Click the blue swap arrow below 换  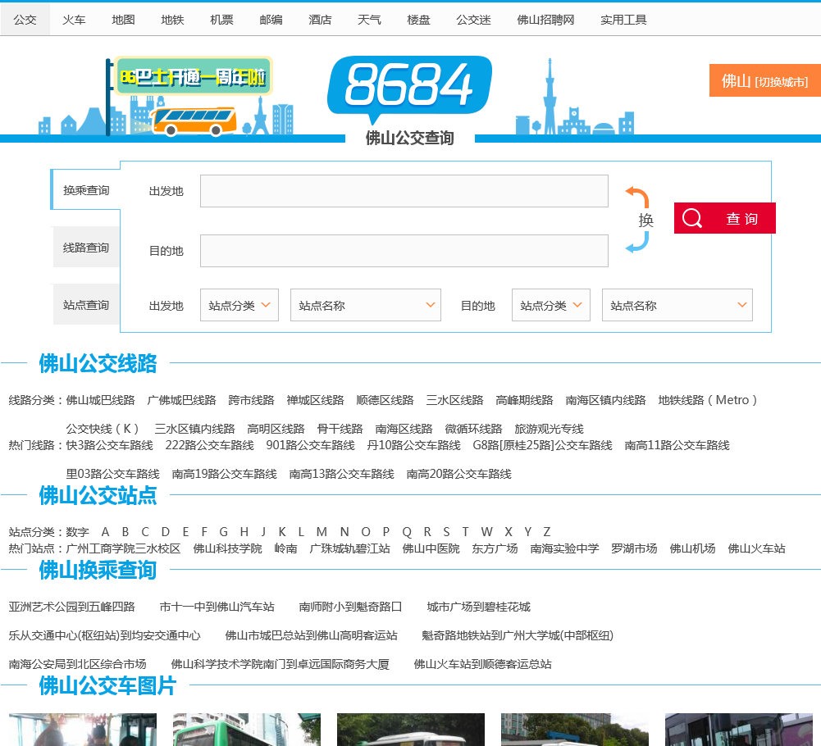pos(638,243)
